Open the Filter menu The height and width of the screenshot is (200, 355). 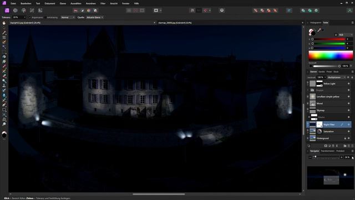(x=103, y=3)
